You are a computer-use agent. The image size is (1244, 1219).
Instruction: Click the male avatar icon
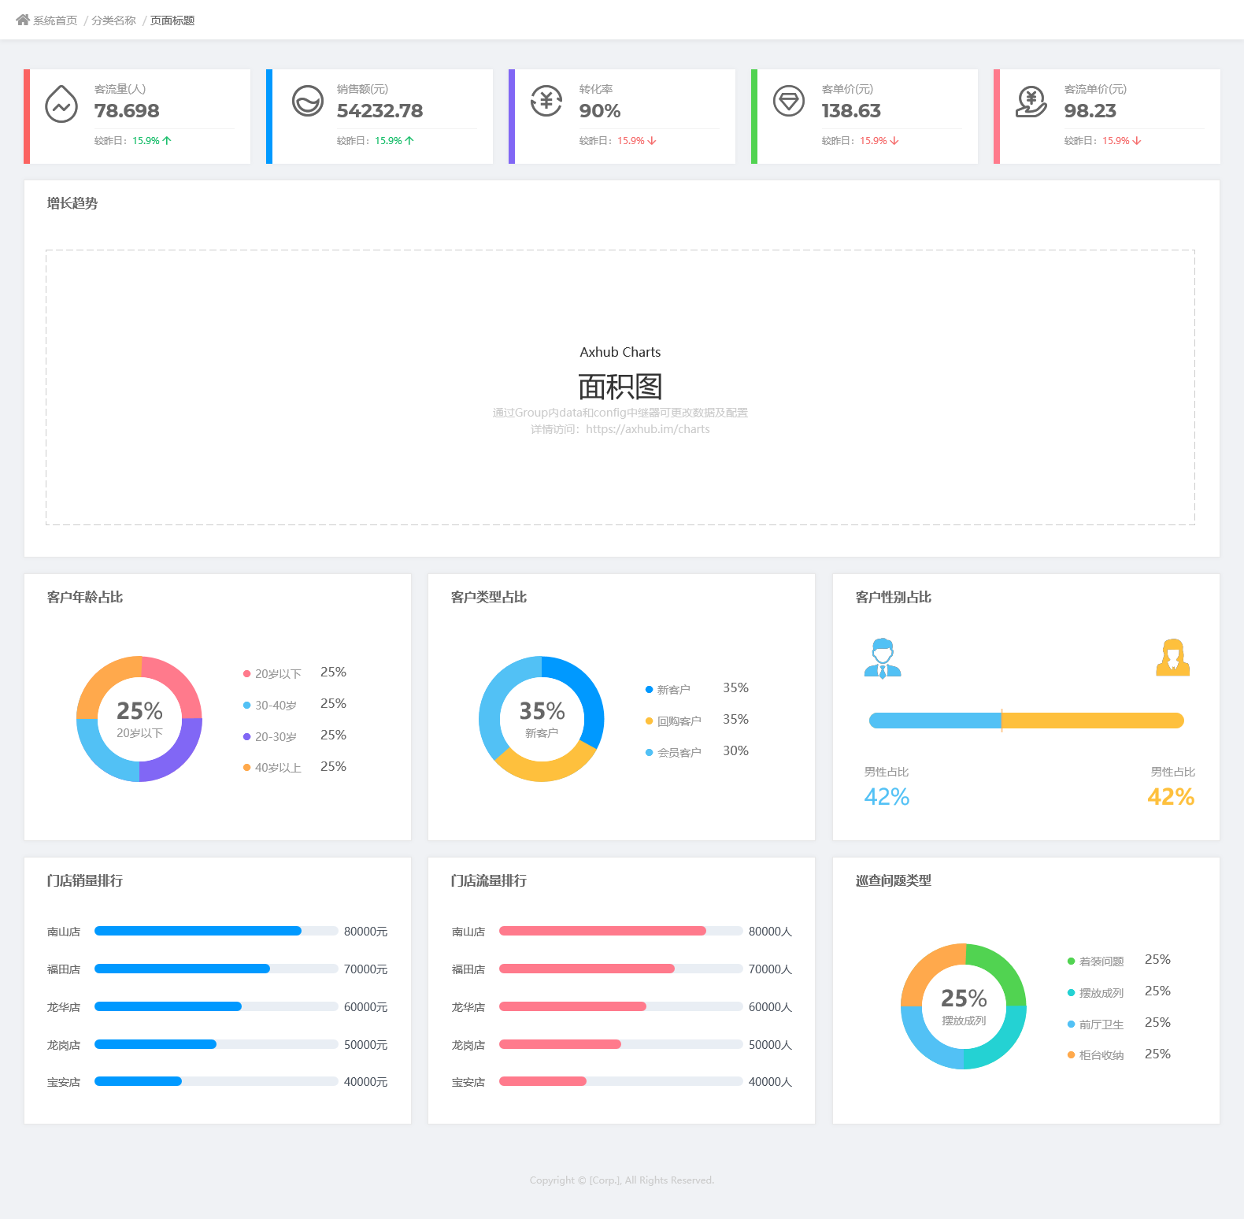pos(883,658)
